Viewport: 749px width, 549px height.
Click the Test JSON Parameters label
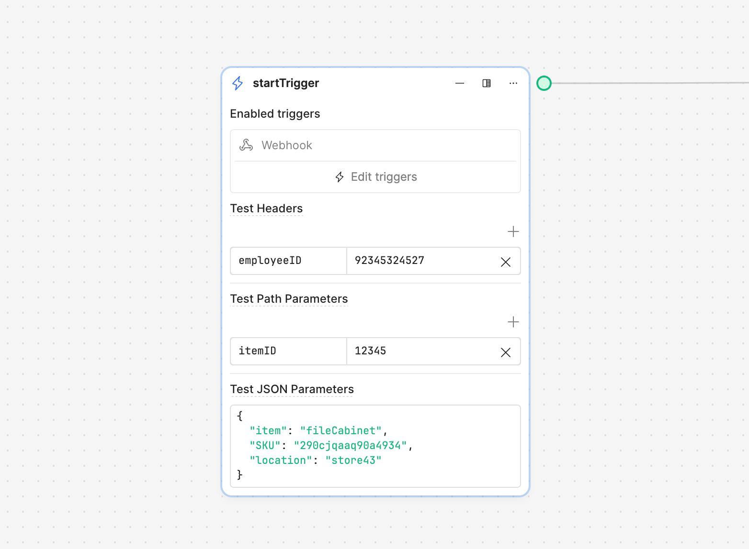pos(292,389)
